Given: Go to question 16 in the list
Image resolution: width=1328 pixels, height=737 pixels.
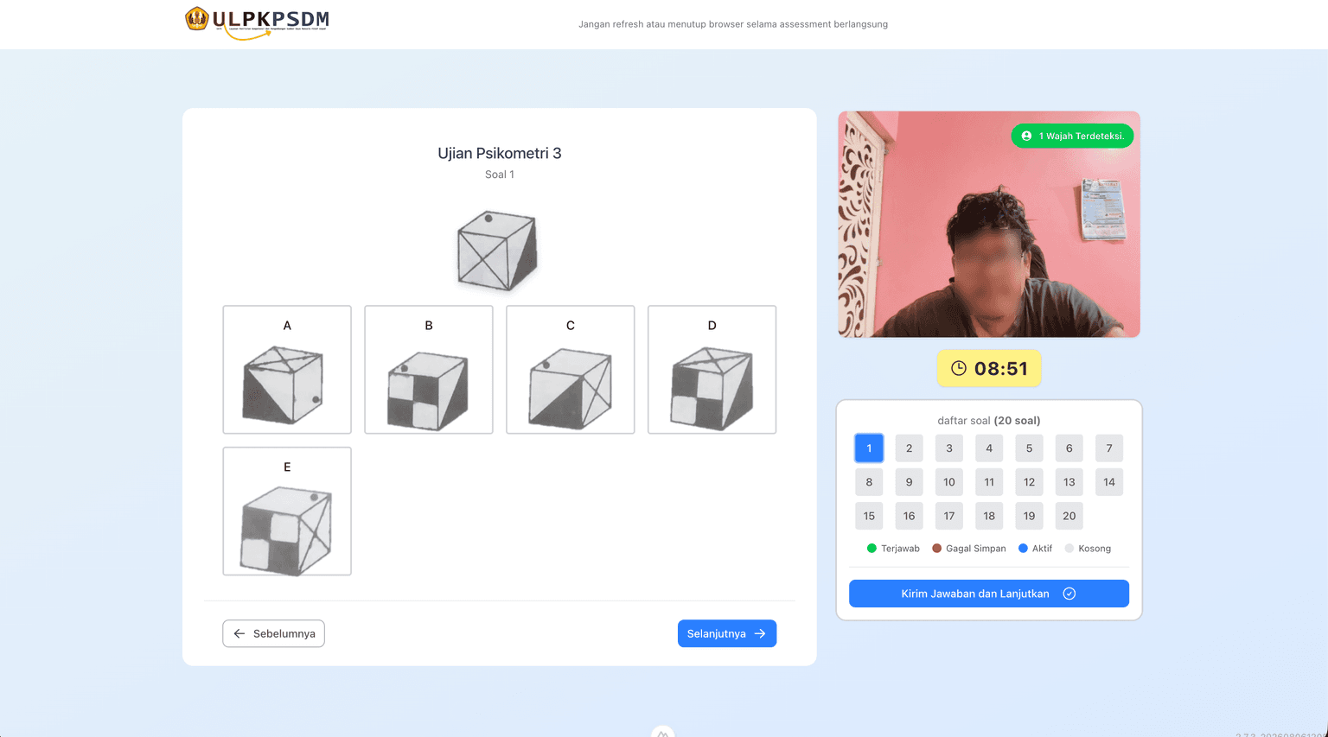Looking at the screenshot, I should [909, 516].
